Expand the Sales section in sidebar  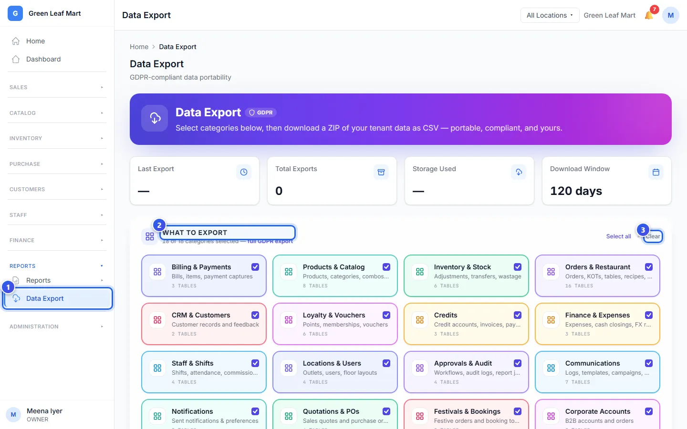pos(57,87)
